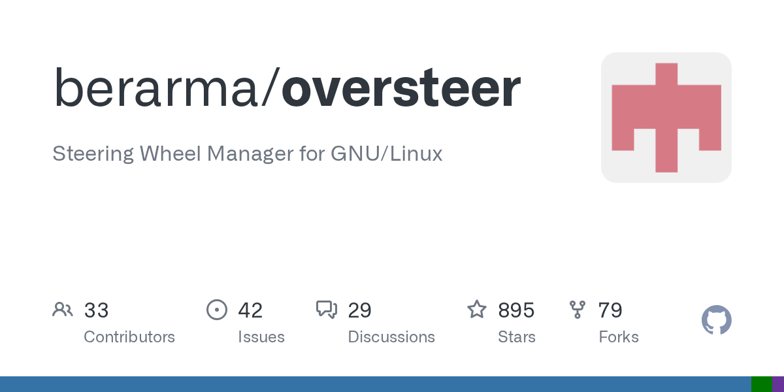Go to the "Discussions" label
784x392 pixels.
coord(391,337)
